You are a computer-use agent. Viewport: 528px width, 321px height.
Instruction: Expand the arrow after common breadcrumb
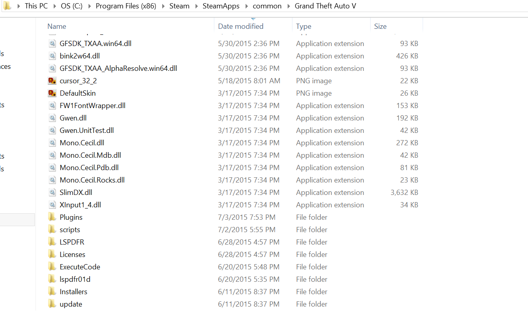tap(288, 6)
